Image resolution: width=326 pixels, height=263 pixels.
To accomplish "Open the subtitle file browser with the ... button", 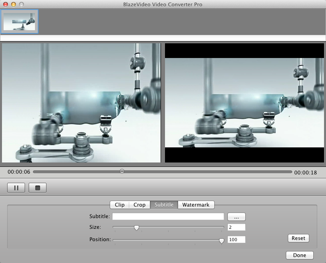I will pos(236,216).
